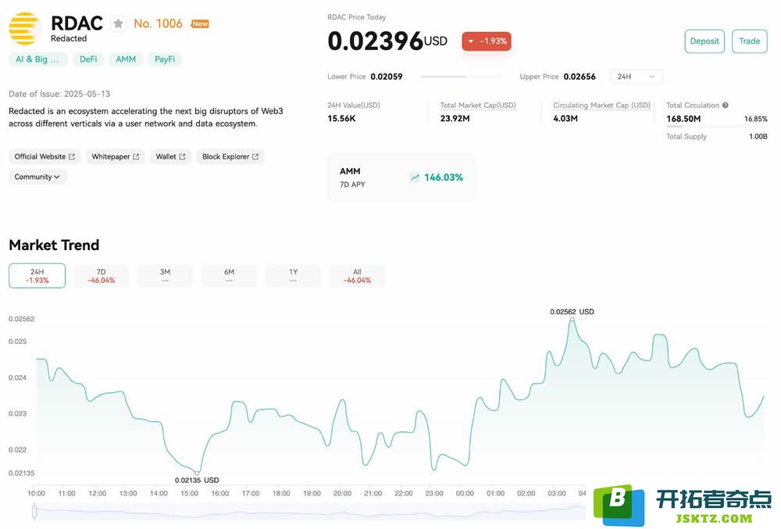
Task: Switch Market Trend to the 1Y tab
Action: coord(294,276)
